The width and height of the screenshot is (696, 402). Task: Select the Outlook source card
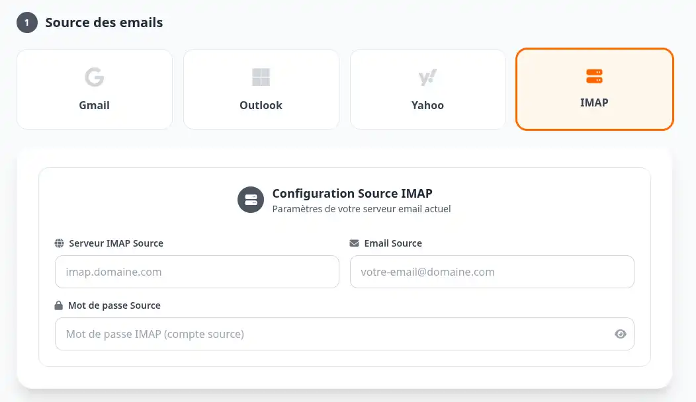pyautogui.click(x=261, y=89)
